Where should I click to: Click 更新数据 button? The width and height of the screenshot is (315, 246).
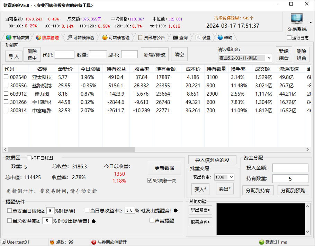tap(164, 168)
